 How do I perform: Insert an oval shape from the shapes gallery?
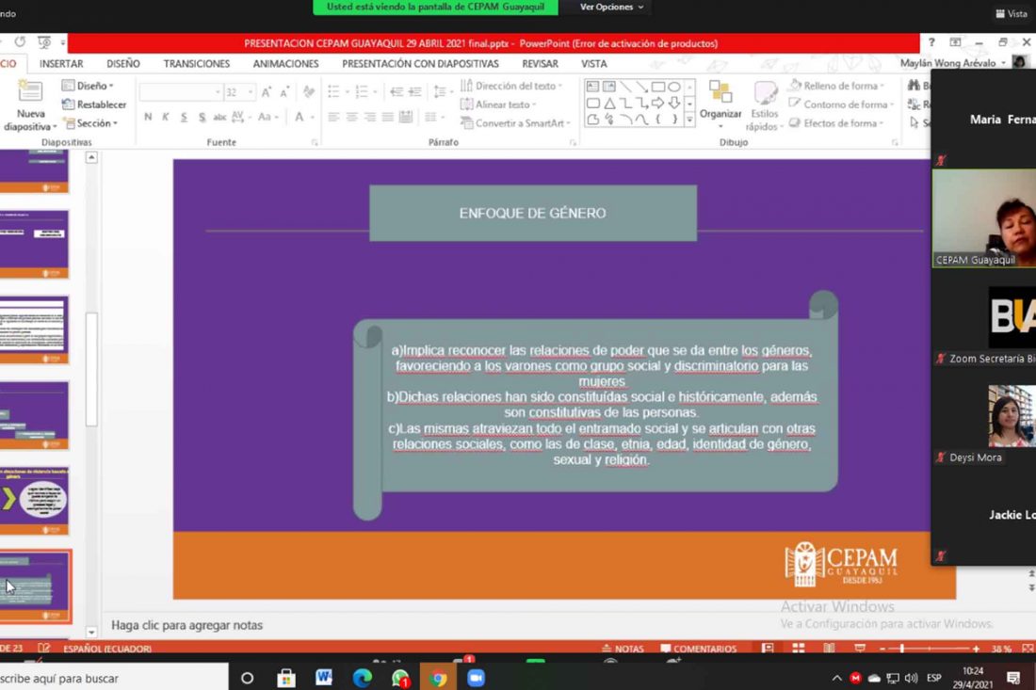675,87
